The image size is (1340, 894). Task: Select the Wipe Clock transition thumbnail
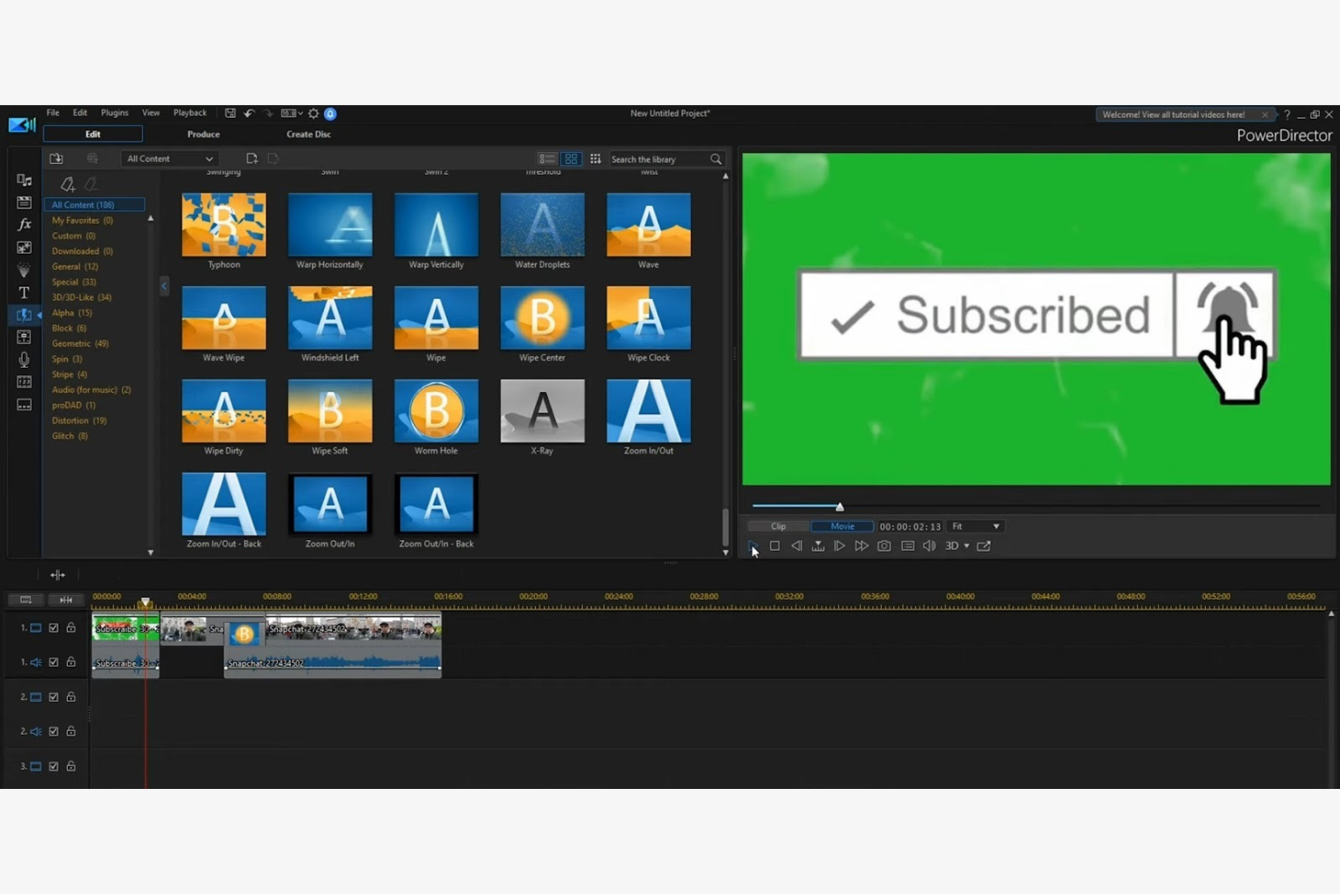click(648, 319)
